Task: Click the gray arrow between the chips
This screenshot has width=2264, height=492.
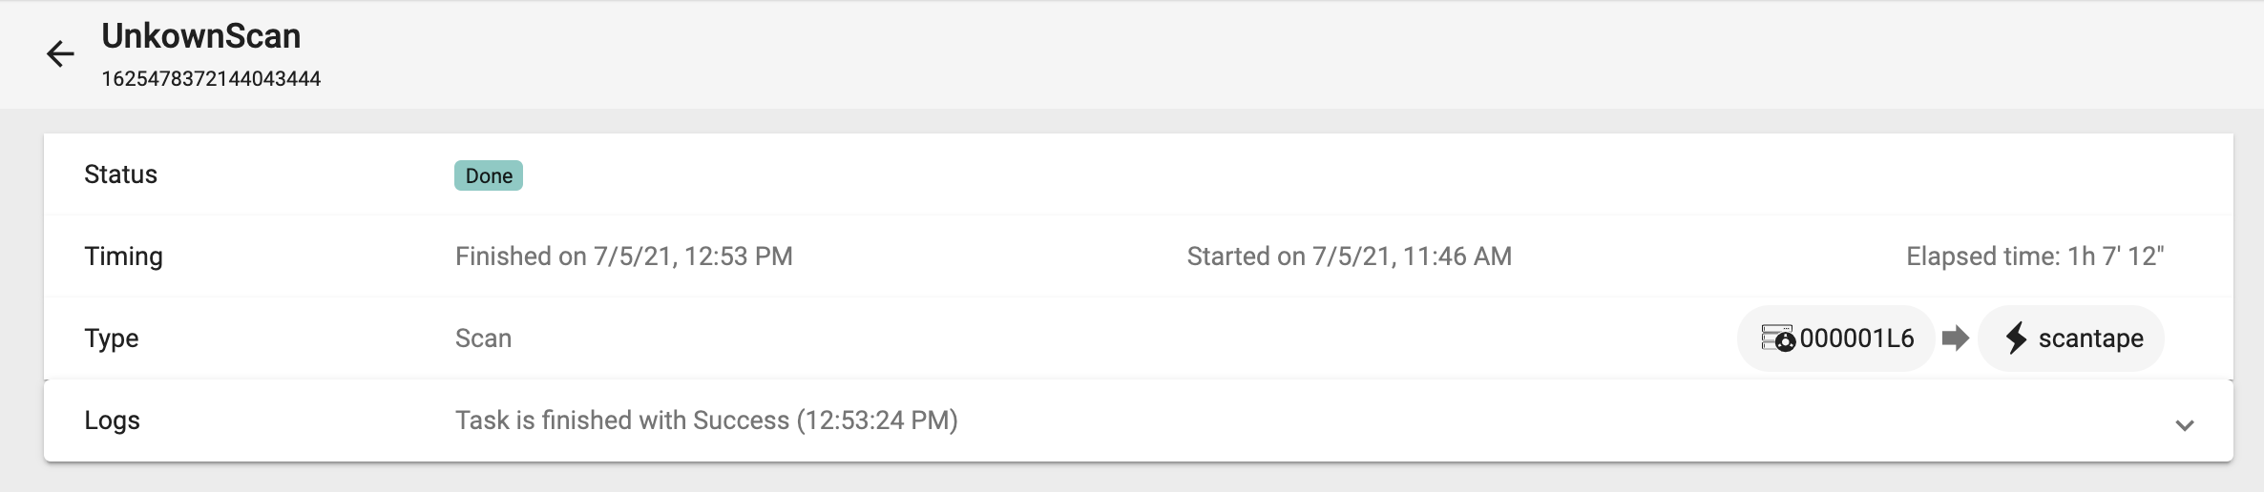Action: tap(1956, 338)
